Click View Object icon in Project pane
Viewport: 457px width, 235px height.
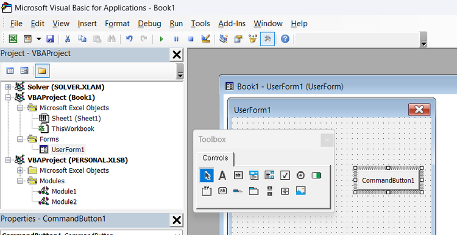click(24, 71)
